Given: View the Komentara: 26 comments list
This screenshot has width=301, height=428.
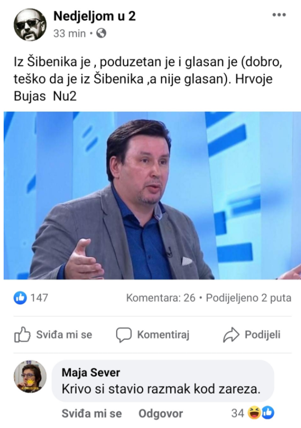Looking at the screenshot, I should coord(161,298).
